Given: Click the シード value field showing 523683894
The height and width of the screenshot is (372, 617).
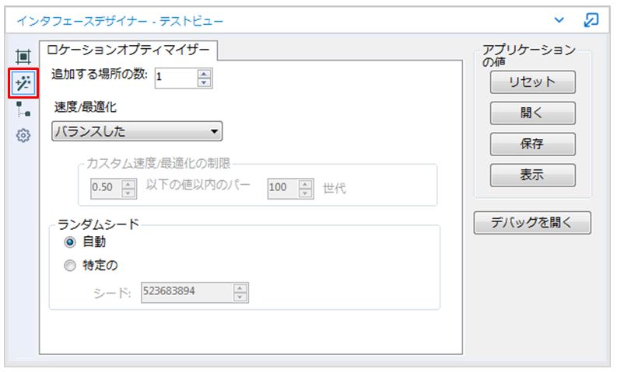Looking at the screenshot, I should tap(186, 292).
